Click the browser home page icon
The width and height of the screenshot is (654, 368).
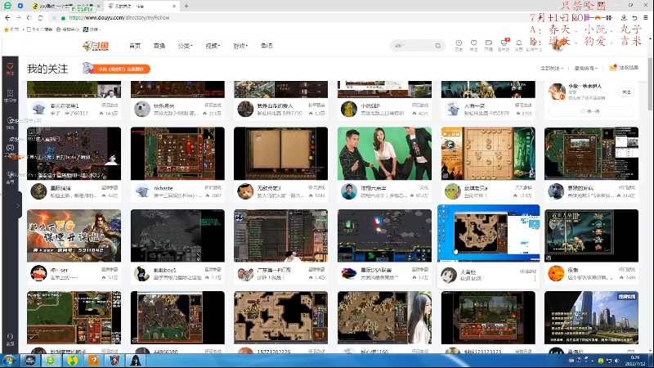(40, 17)
